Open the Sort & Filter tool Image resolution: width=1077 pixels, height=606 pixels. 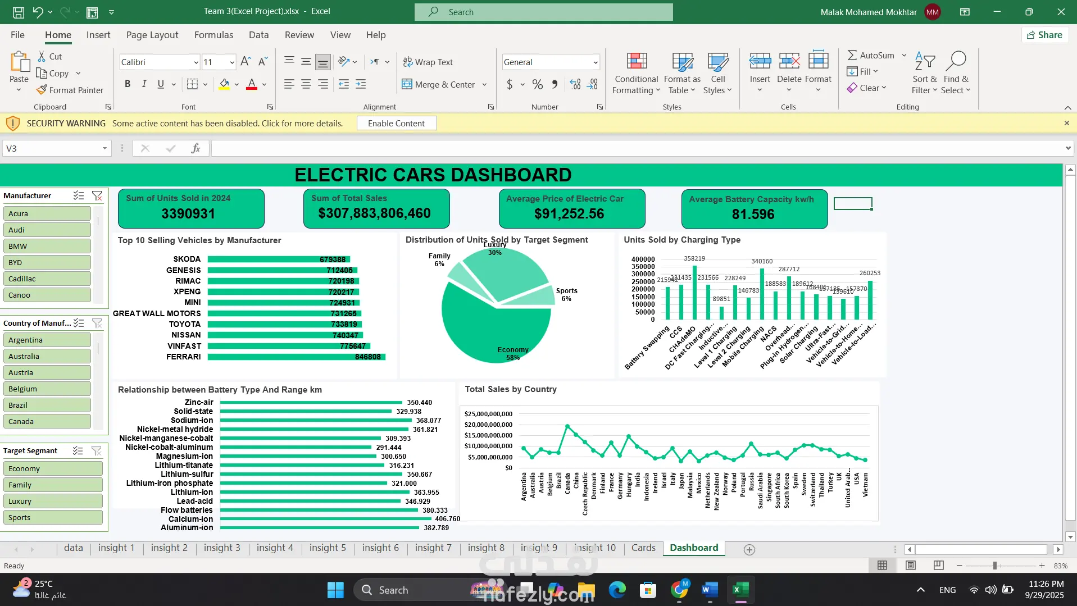tap(924, 73)
